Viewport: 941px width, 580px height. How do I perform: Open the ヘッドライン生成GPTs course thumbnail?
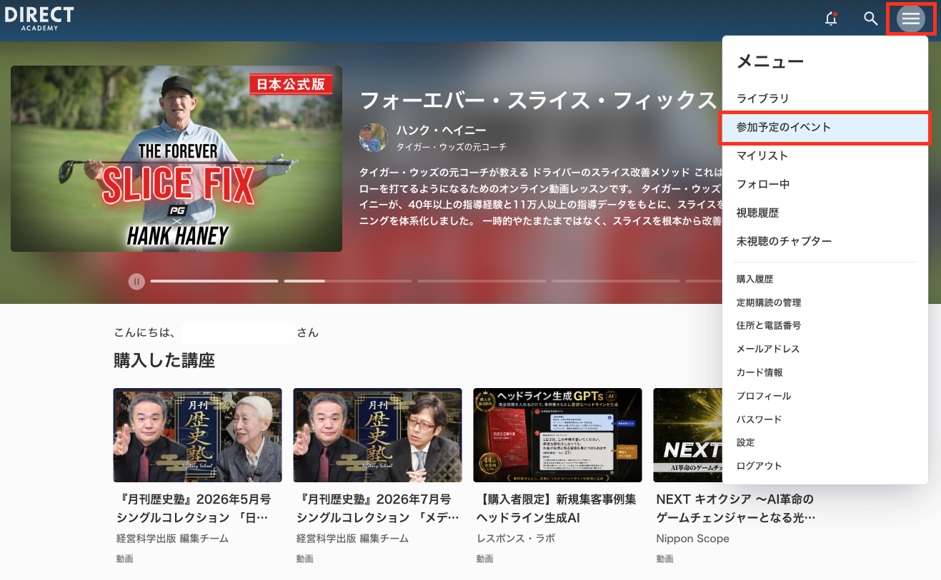(x=557, y=435)
